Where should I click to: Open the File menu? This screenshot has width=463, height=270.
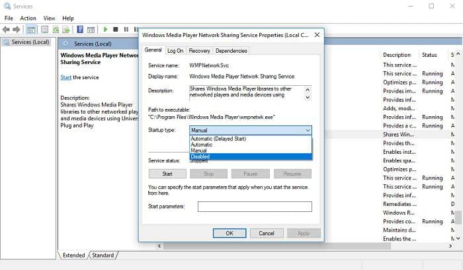[x=9, y=18]
